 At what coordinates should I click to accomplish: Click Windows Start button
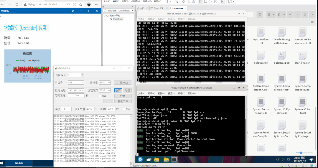[2, 163]
